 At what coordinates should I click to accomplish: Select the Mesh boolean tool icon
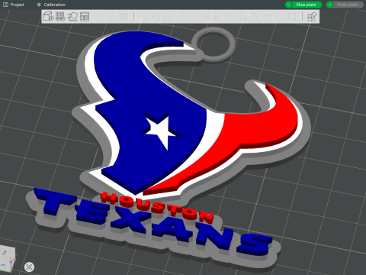tap(205, 17)
